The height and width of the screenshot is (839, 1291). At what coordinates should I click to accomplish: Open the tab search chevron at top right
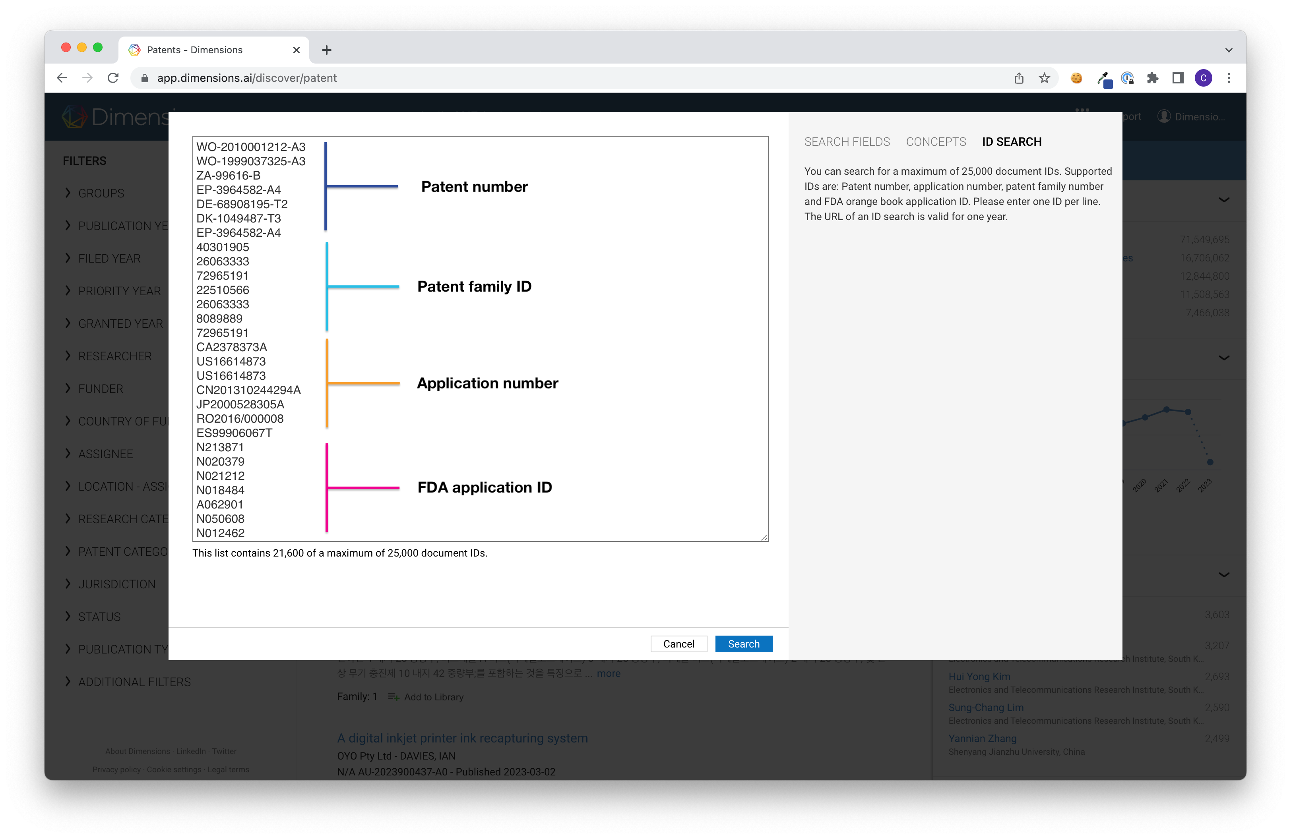(x=1229, y=50)
